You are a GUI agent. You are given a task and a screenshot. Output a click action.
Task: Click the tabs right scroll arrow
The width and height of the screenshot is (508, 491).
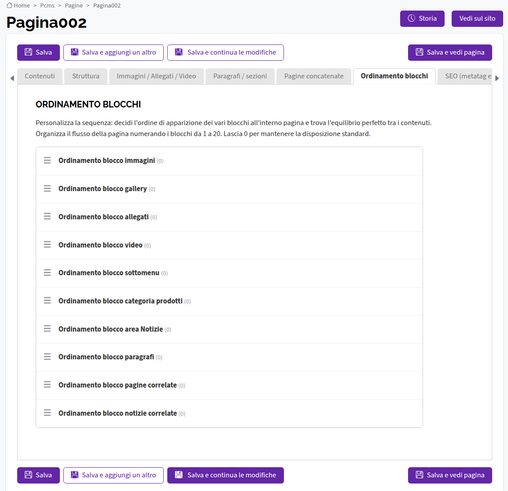point(497,78)
